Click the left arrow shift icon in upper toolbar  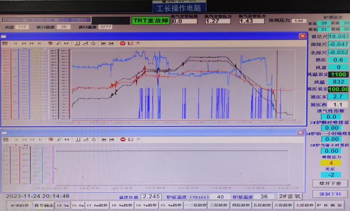coord(103,43)
